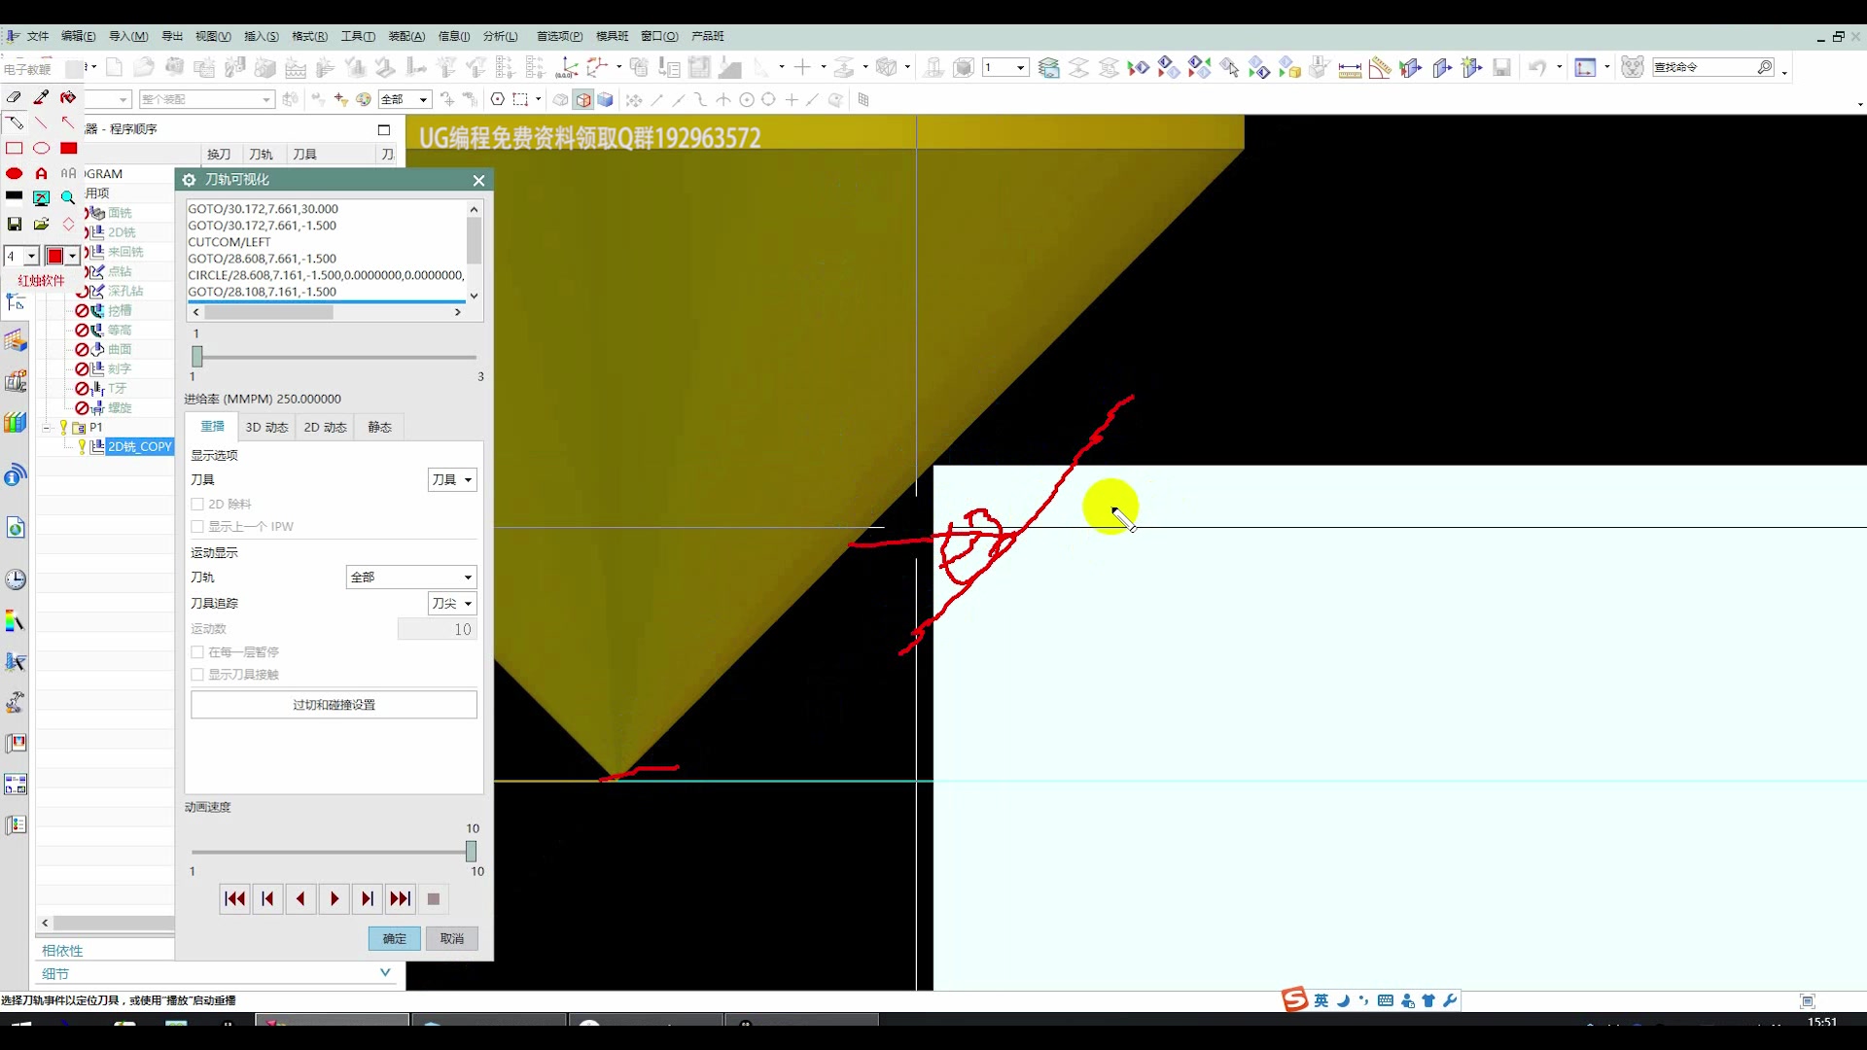Click the 动画速度 slider handle
The height and width of the screenshot is (1050, 1867).
(x=472, y=852)
